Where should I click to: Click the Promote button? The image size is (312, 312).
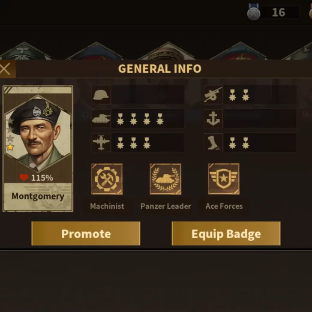[86, 234]
